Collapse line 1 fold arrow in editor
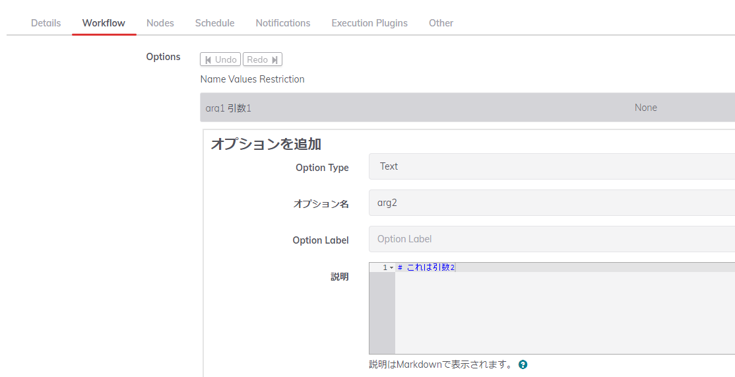This screenshot has width=735, height=377. 391,268
